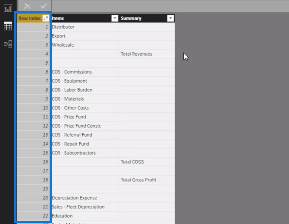The width and height of the screenshot is (289, 224).
Task: Select the Total COGS cell
Action: click(x=147, y=162)
